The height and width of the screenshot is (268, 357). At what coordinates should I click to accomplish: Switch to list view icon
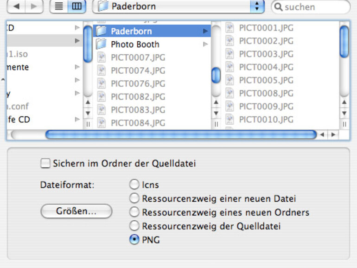pyautogui.click(x=59, y=6)
